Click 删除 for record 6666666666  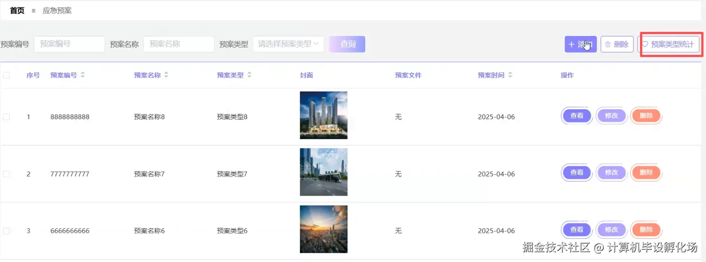(646, 230)
